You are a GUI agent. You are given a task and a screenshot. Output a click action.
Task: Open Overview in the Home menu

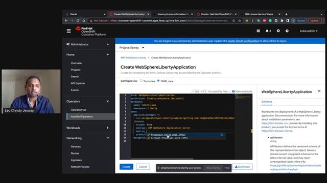point(76,63)
